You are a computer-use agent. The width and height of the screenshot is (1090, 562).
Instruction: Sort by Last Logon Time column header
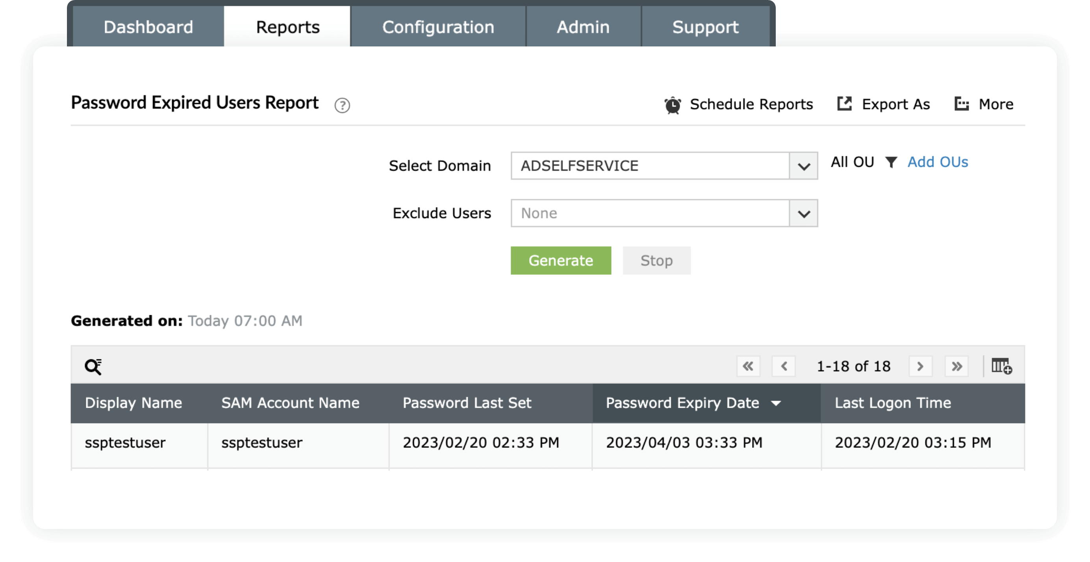pos(892,403)
